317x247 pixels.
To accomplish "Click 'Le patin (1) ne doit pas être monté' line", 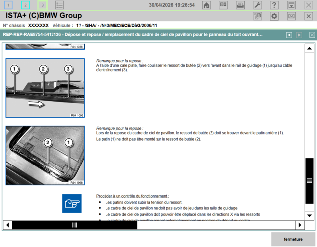I will [148, 139].
